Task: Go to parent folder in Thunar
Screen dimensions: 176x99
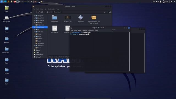Action: tap(39, 12)
